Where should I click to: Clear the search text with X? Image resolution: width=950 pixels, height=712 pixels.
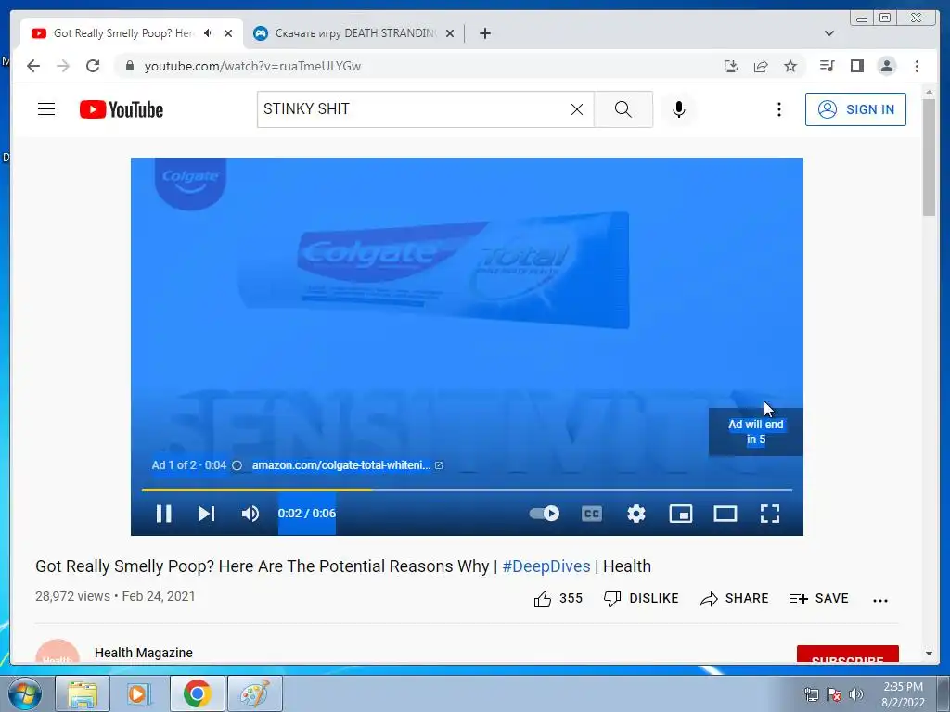[x=577, y=109]
